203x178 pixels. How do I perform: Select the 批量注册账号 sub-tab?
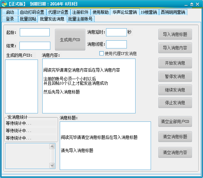pyautogui.click(x=80, y=19)
